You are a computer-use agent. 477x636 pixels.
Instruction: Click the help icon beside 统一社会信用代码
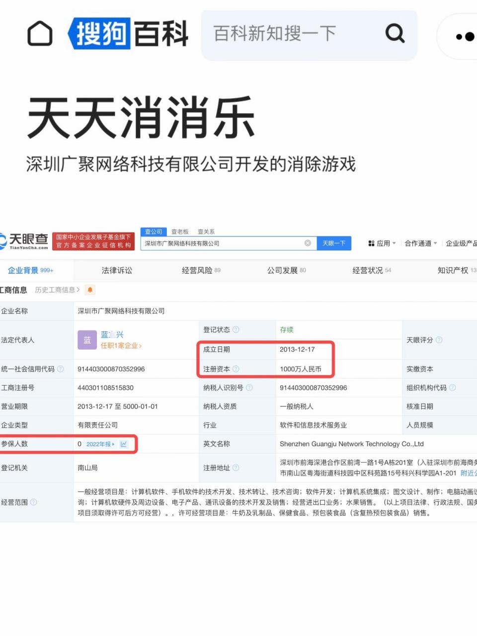(x=61, y=369)
